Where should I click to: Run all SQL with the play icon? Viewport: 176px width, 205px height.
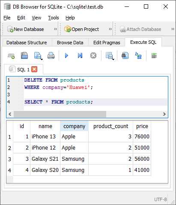pos(66,55)
